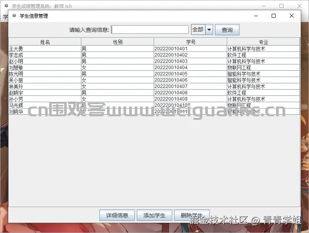Click the 学生信息管理 window icon

tap(14, 16)
